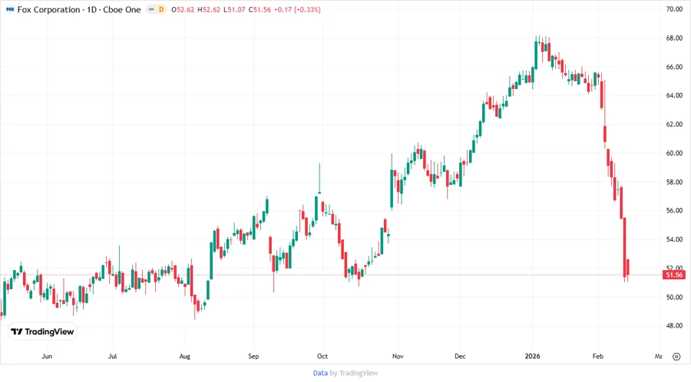Click the 62.00 price axis label
691x382 pixels.
(674, 124)
